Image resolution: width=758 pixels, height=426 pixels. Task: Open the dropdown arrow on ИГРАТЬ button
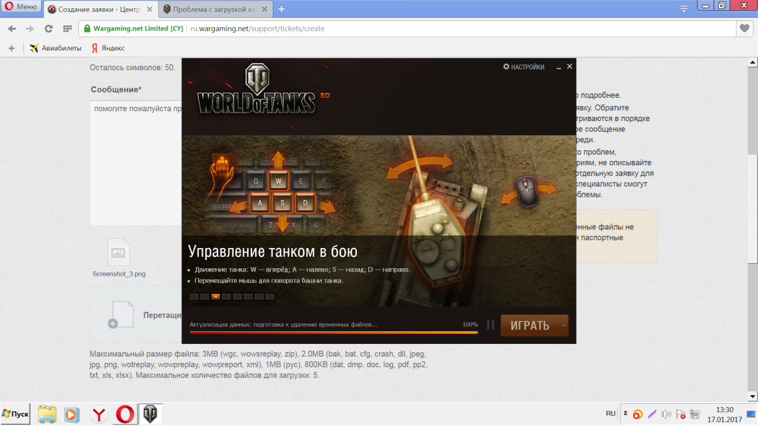tap(563, 326)
